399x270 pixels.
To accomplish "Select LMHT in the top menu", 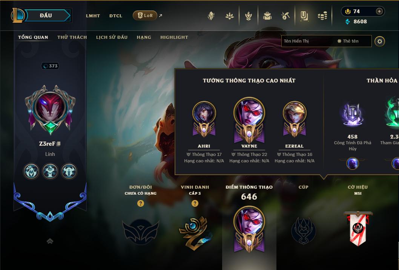I will point(93,16).
